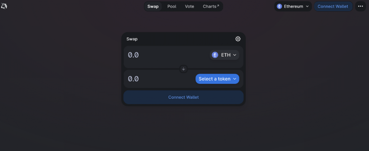
Task: Click the ETH token logo icon
Action: click(215, 55)
